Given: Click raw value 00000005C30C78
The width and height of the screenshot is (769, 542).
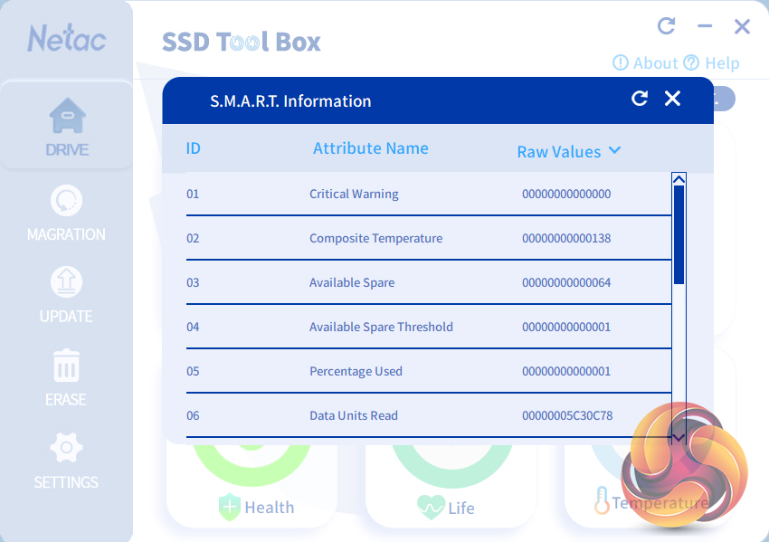Looking at the screenshot, I should [567, 415].
